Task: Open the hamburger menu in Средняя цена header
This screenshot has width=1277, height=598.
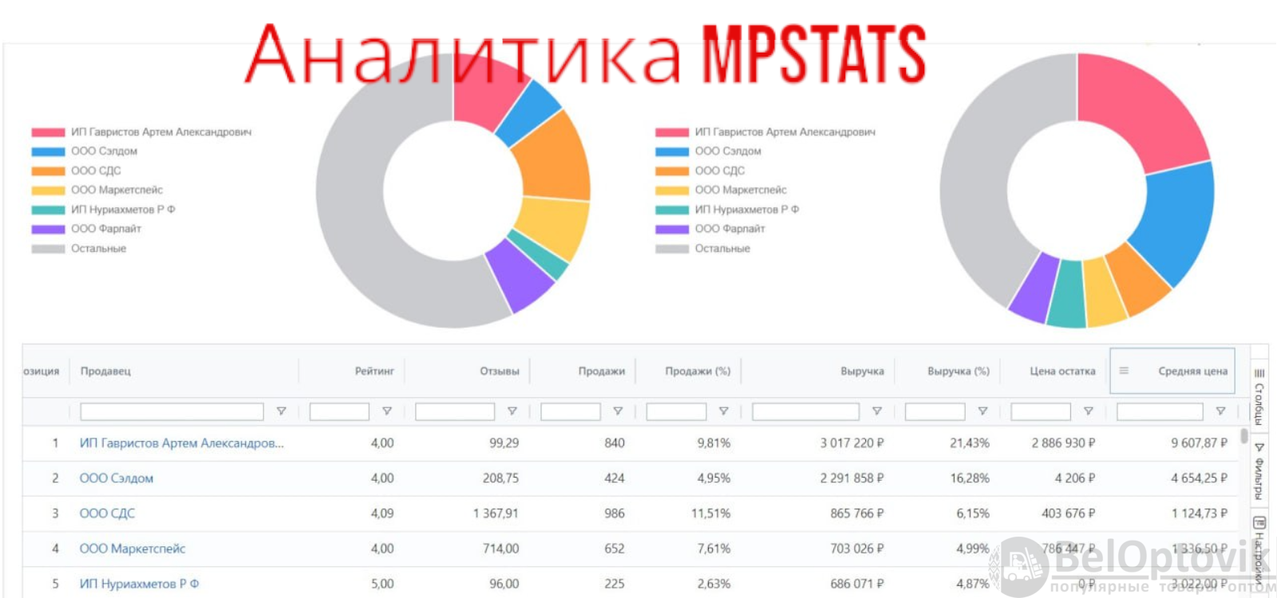Action: coord(1124,371)
